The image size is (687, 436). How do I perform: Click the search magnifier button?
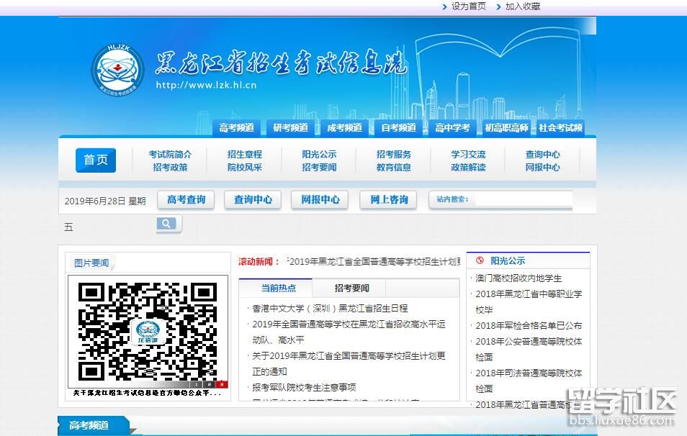tap(166, 224)
